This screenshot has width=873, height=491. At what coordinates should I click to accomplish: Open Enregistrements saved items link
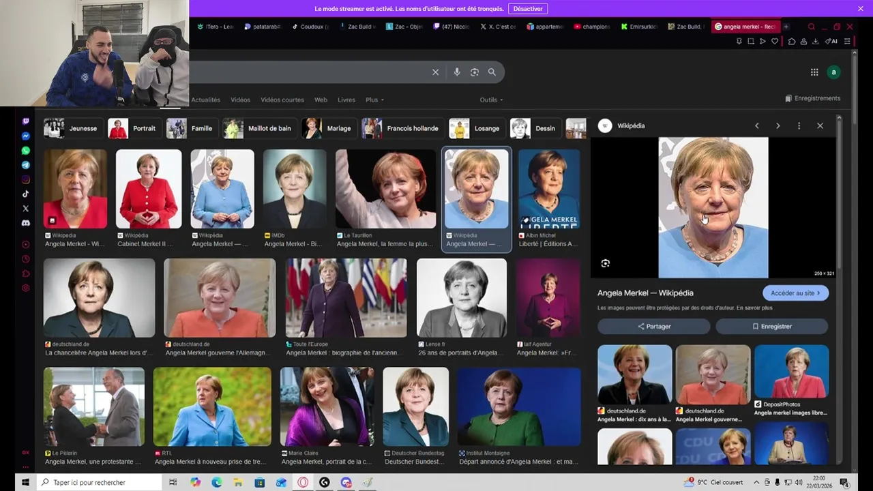click(x=813, y=98)
